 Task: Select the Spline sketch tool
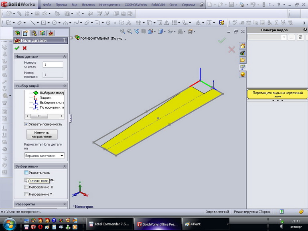[76, 23]
